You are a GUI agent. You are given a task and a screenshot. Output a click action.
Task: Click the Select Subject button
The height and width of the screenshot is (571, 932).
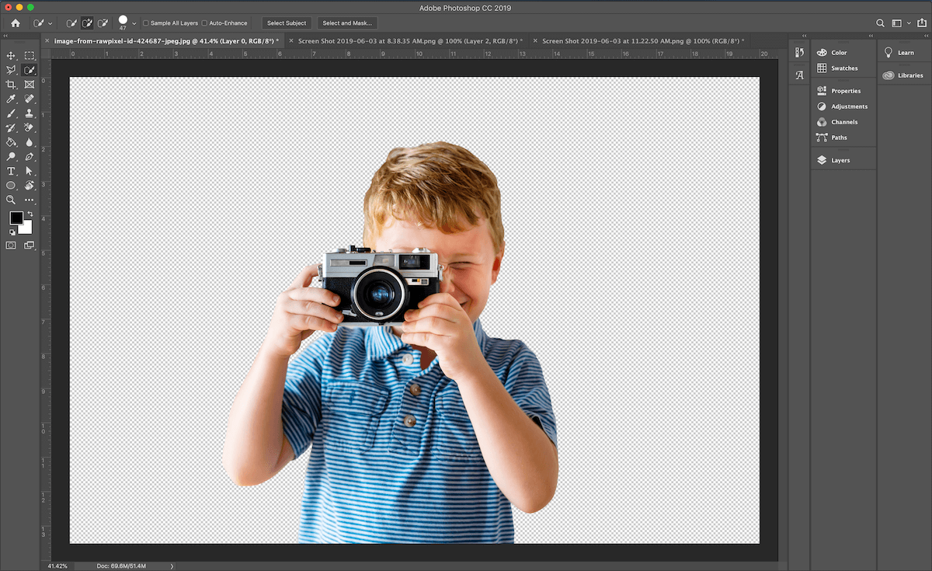[286, 23]
